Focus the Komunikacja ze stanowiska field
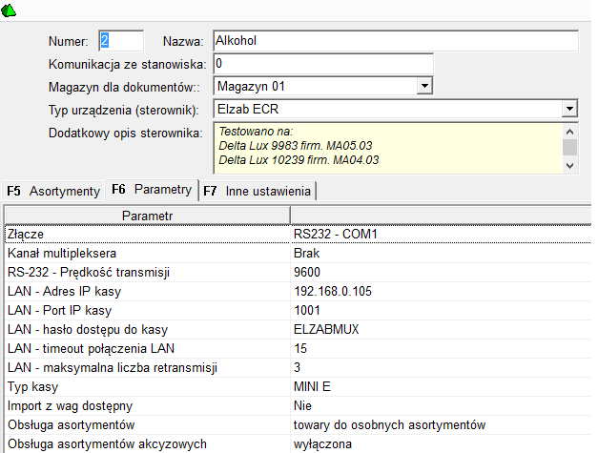The image size is (598, 453). (x=322, y=64)
